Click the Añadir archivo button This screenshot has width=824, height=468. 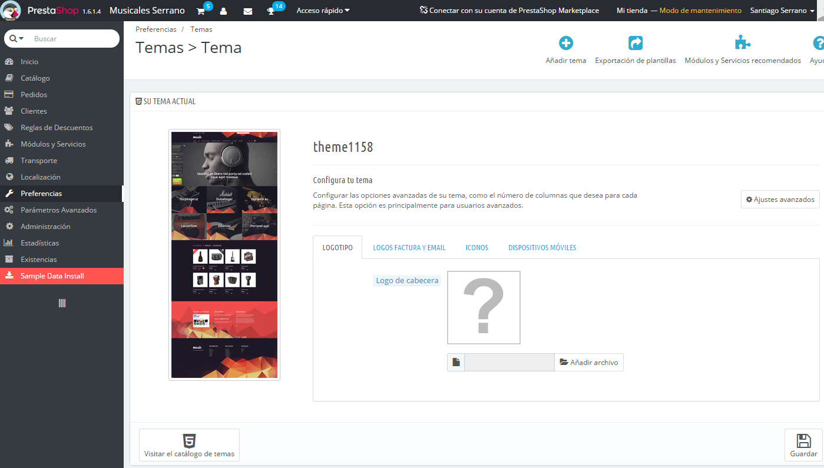[x=589, y=363]
